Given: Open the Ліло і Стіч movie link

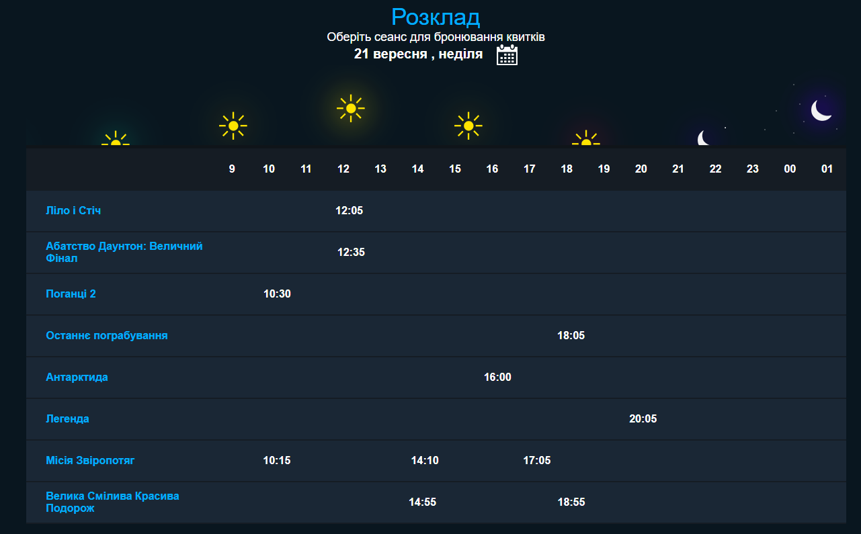Looking at the screenshot, I should pos(73,211).
